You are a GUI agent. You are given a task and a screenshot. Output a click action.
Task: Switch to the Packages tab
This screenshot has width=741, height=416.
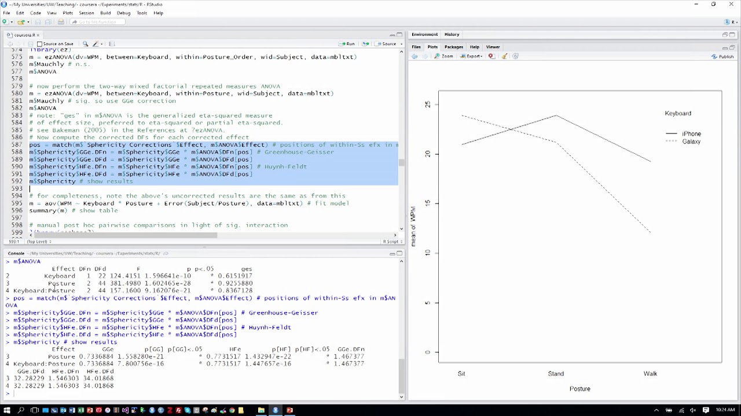click(x=453, y=47)
